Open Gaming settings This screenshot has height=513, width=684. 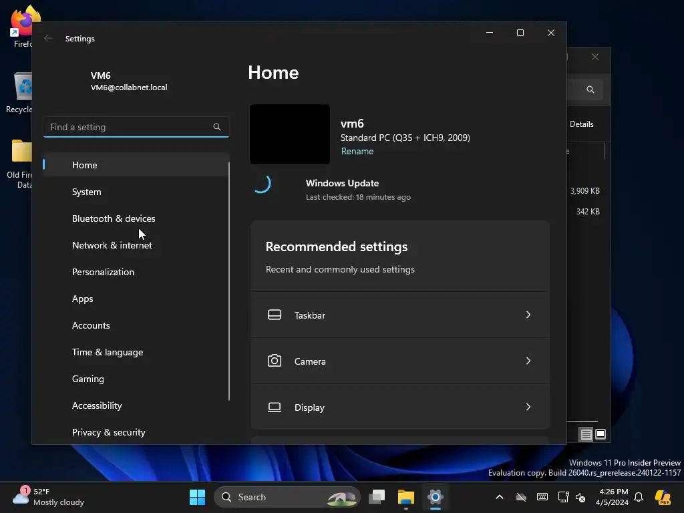click(x=136, y=379)
